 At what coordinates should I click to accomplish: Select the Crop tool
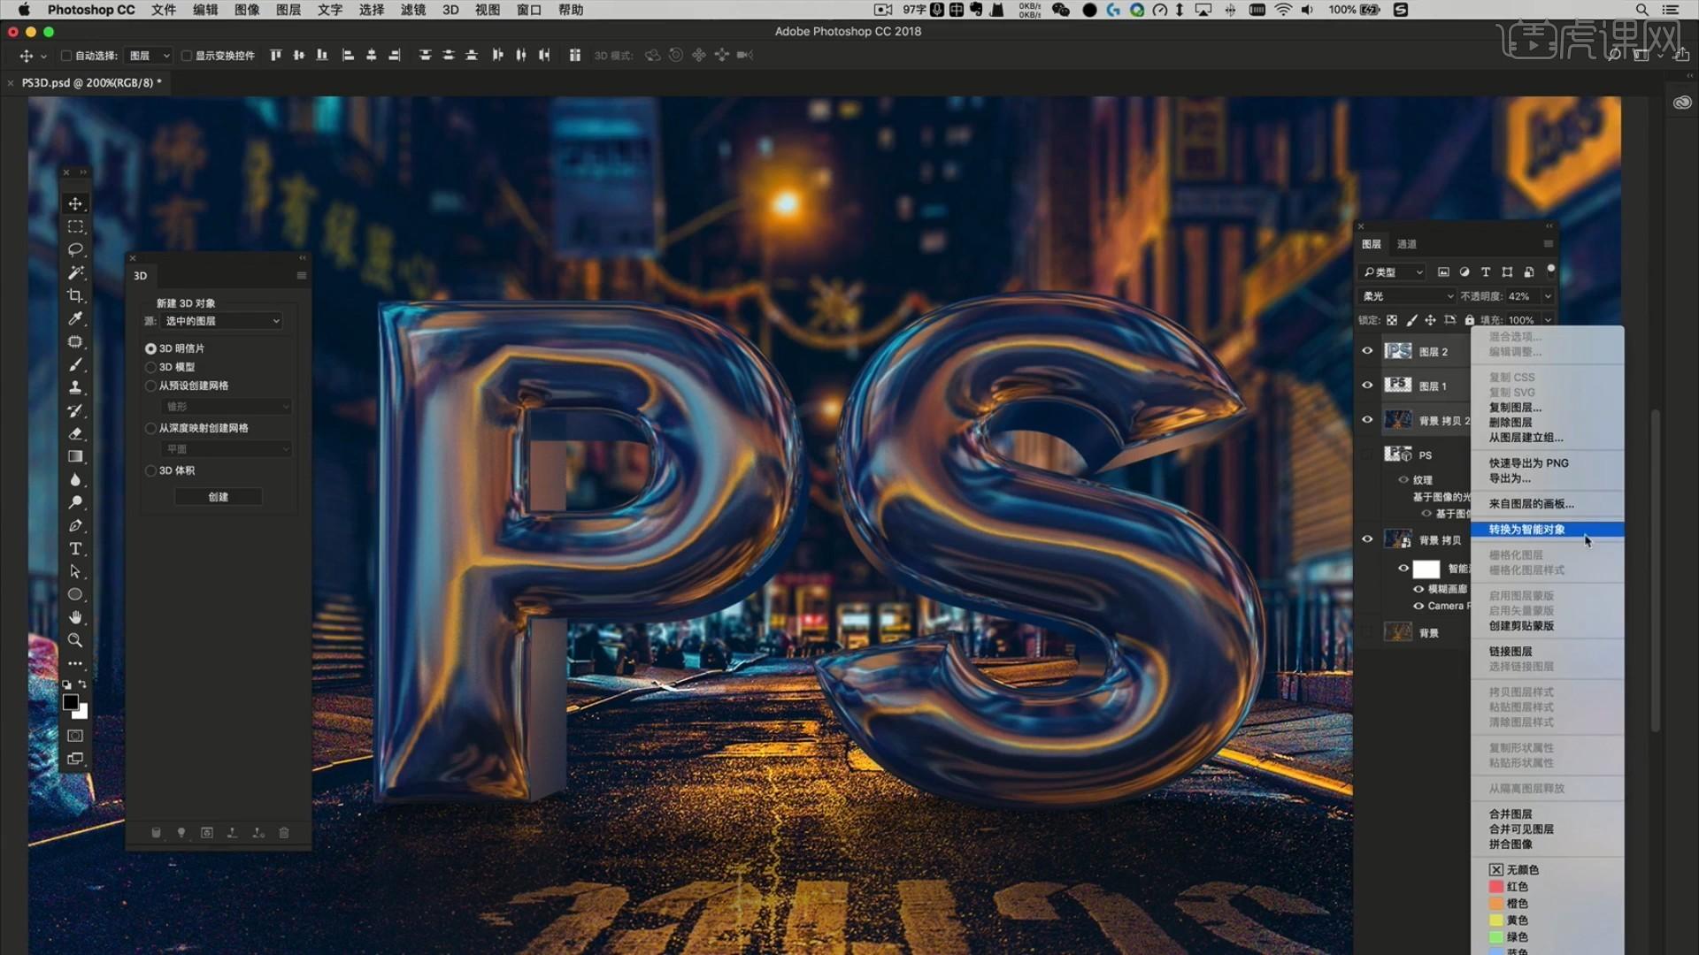(75, 295)
